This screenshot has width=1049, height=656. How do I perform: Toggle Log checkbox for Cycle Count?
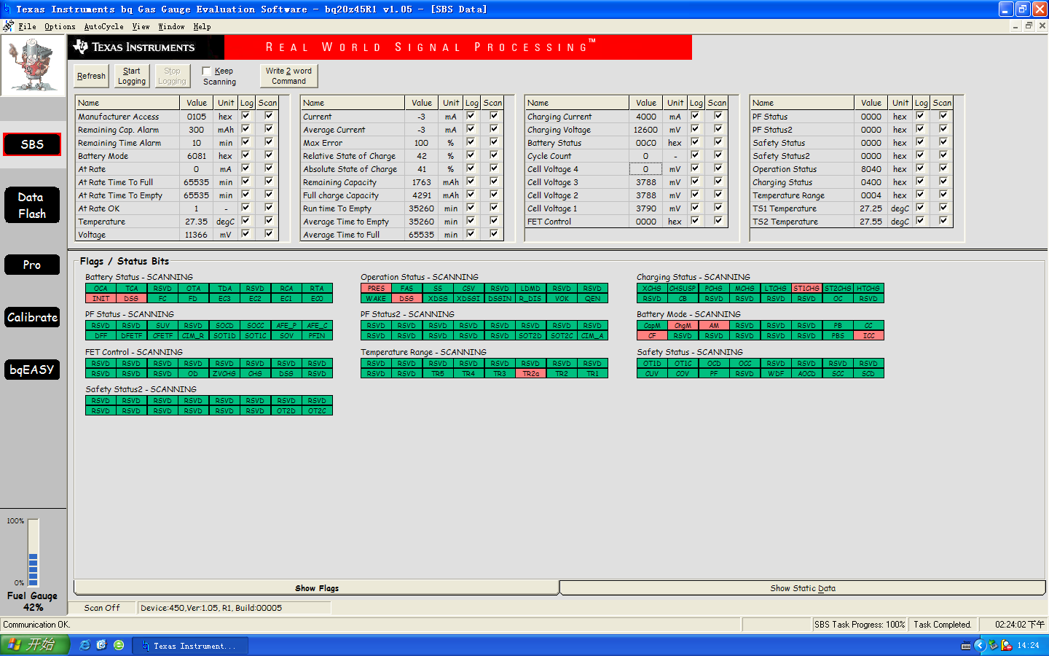click(695, 155)
